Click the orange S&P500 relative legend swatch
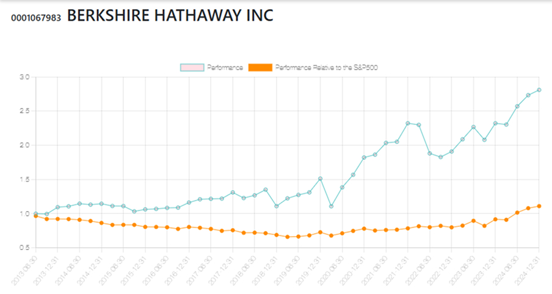This screenshot has width=552, height=294. click(260, 68)
